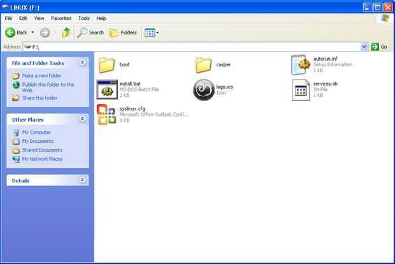Select the services.sh file icon
The image size is (395, 264).
301,90
